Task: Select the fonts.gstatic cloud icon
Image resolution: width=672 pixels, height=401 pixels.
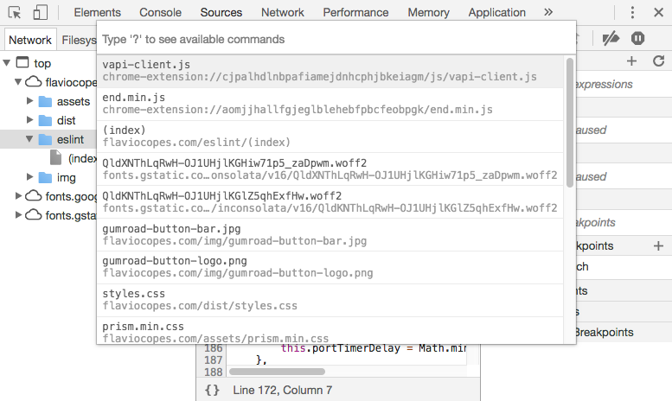Action: [x=34, y=214]
